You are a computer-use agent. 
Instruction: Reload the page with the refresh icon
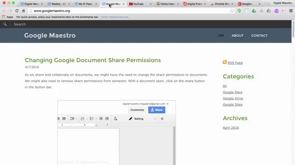(x=17, y=11)
